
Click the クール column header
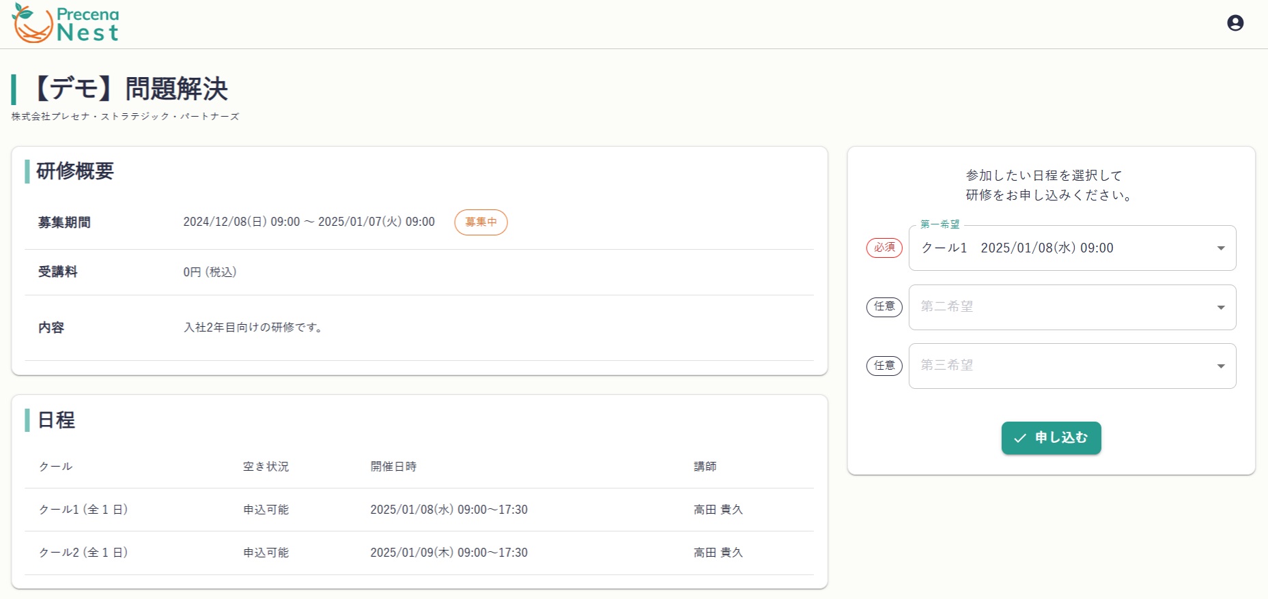(55, 467)
